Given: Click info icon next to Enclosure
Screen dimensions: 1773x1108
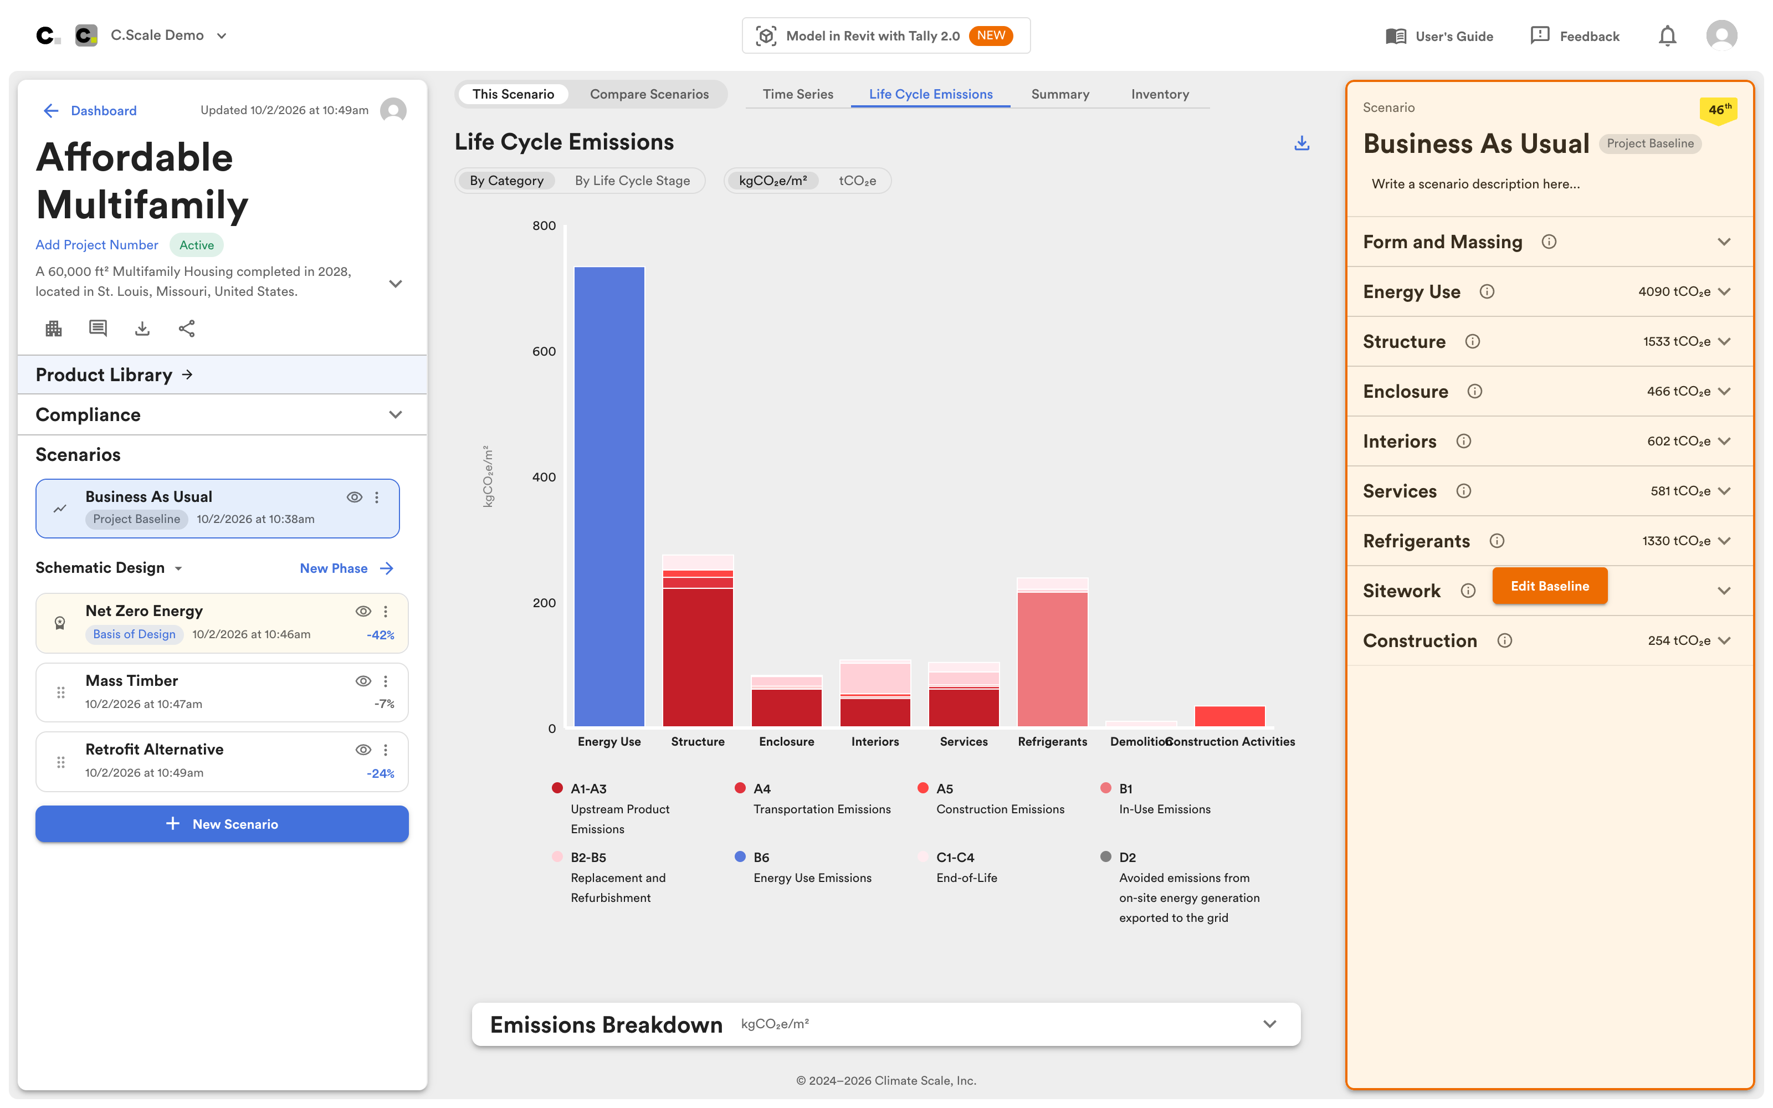Looking at the screenshot, I should tap(1474, 391).
